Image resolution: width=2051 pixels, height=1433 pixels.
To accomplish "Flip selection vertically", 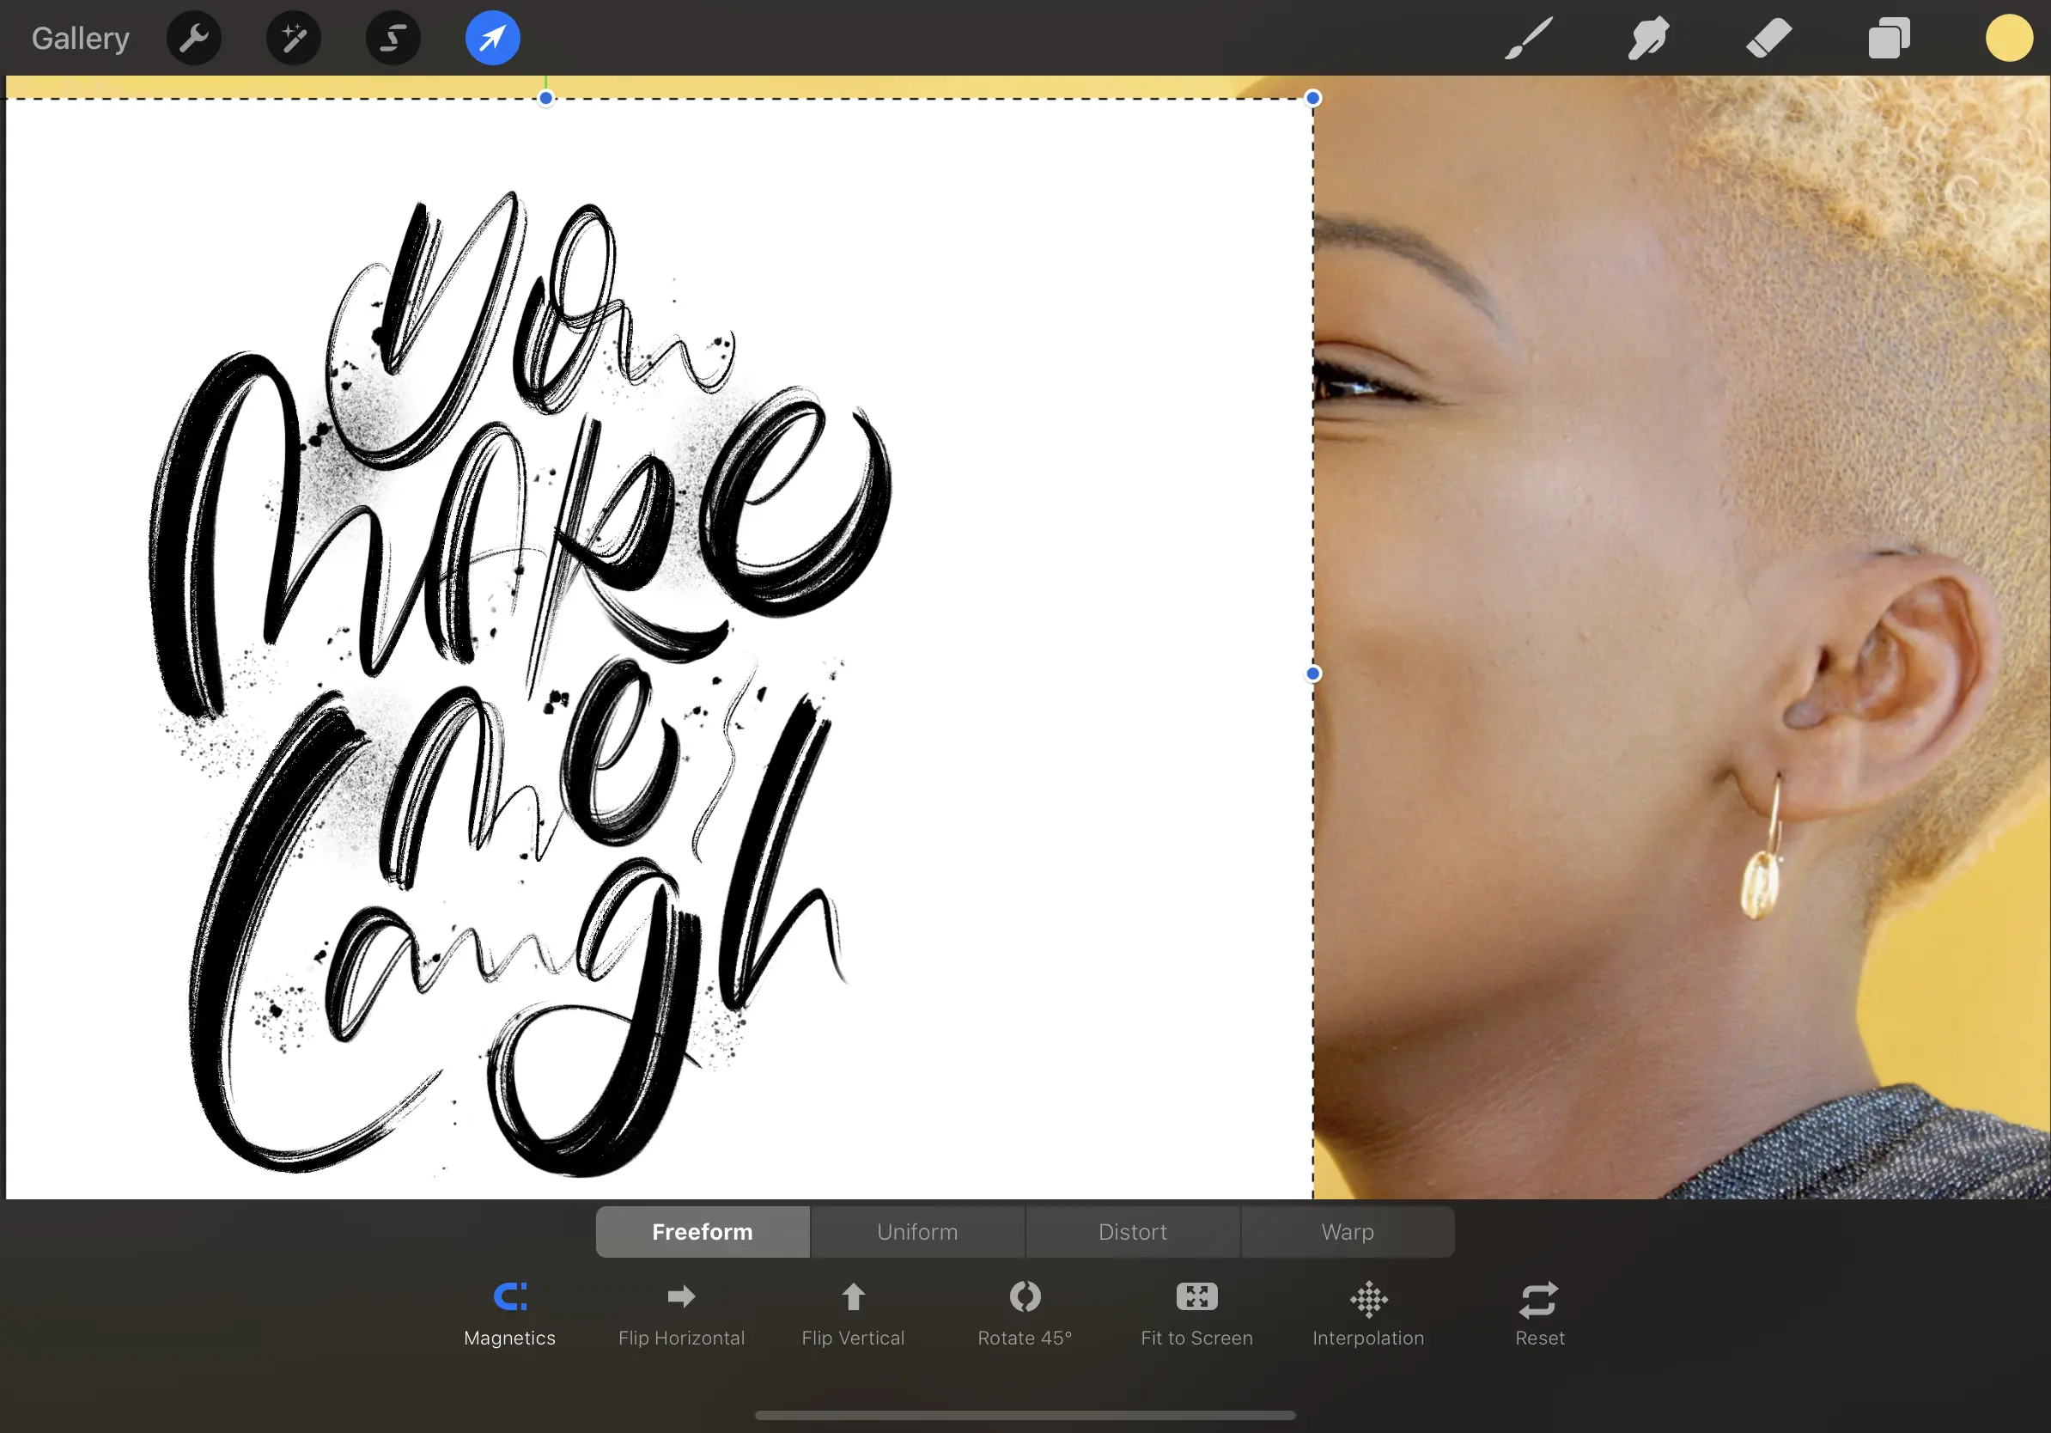I will click(x=853, y=1310).
